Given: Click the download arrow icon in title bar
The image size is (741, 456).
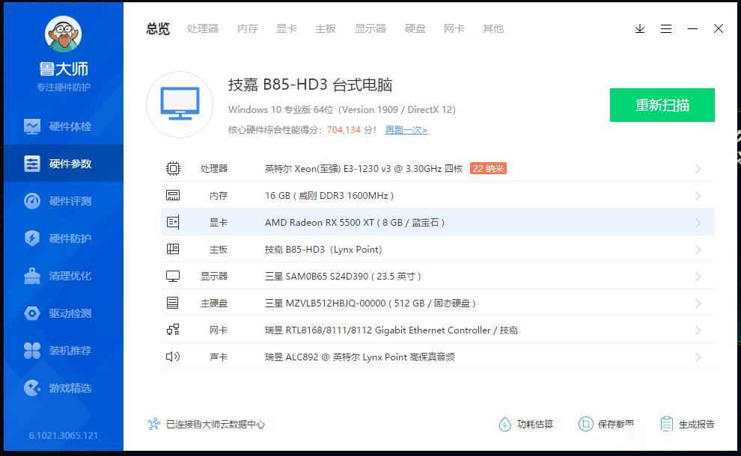Looking at the screenshot, I should tap(640, 29).
